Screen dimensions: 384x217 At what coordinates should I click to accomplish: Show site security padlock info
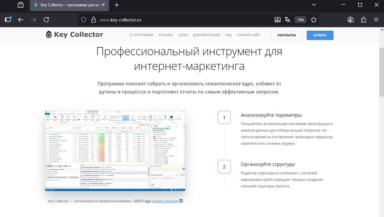tap(93, 20)
